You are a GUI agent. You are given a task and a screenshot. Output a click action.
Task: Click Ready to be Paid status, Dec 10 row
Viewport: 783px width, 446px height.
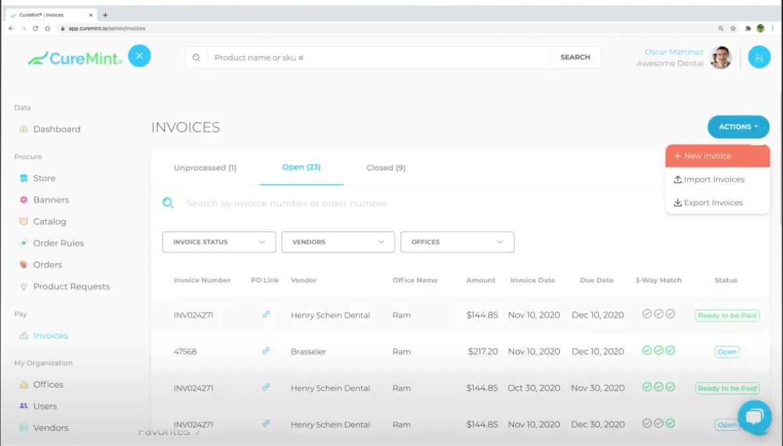(727, 315)
